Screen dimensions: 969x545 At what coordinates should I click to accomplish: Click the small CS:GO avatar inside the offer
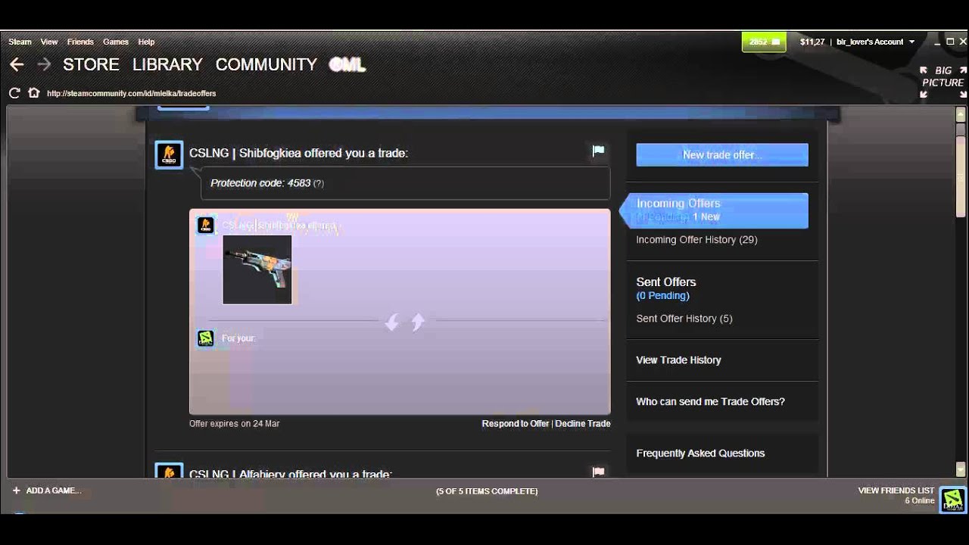(x=205, y=225)
